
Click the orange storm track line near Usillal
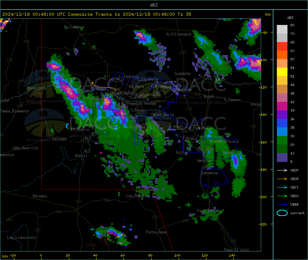(103, 87)
